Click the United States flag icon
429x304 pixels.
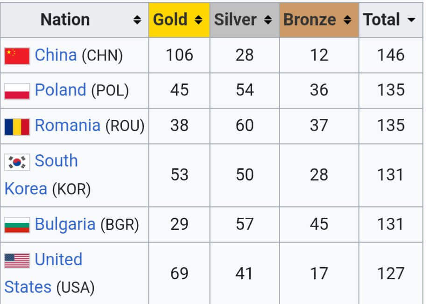tap(17, 260)
